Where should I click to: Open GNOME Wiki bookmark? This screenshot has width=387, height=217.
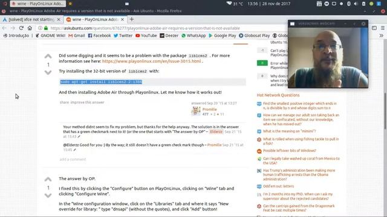(51, 36)
